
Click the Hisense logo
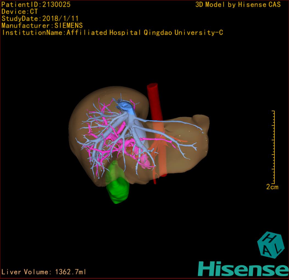pos(243,269)
